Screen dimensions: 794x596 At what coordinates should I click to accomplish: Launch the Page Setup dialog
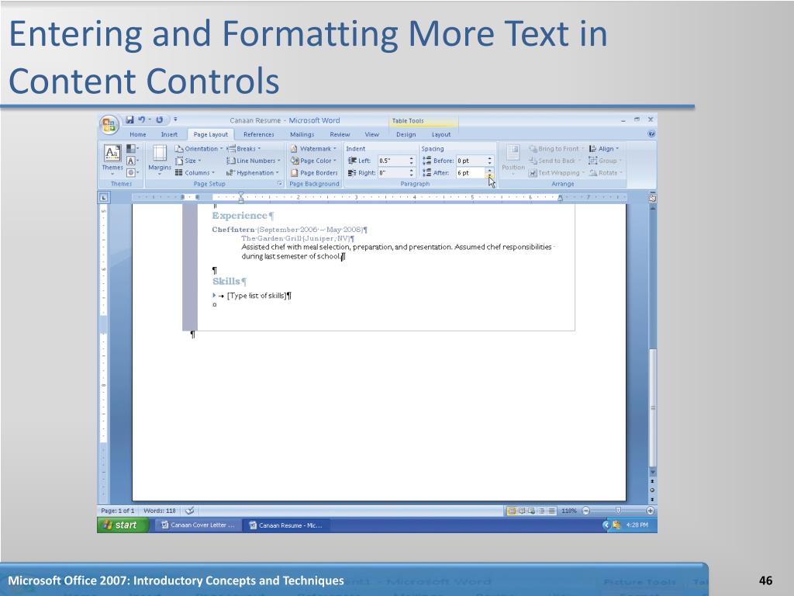[x=279, y=183]
